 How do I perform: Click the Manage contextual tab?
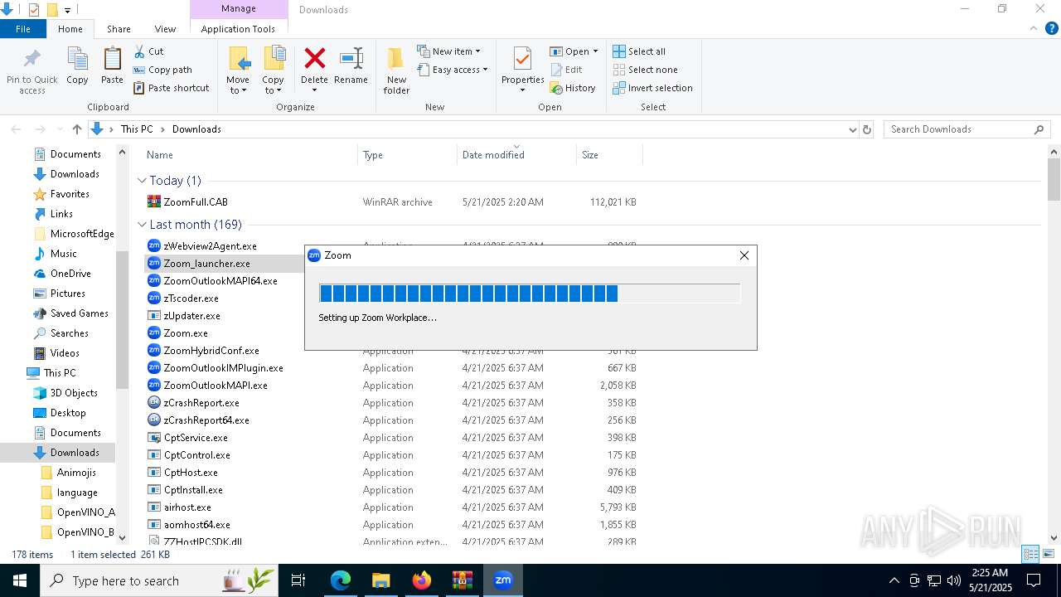tap(239, 9)
